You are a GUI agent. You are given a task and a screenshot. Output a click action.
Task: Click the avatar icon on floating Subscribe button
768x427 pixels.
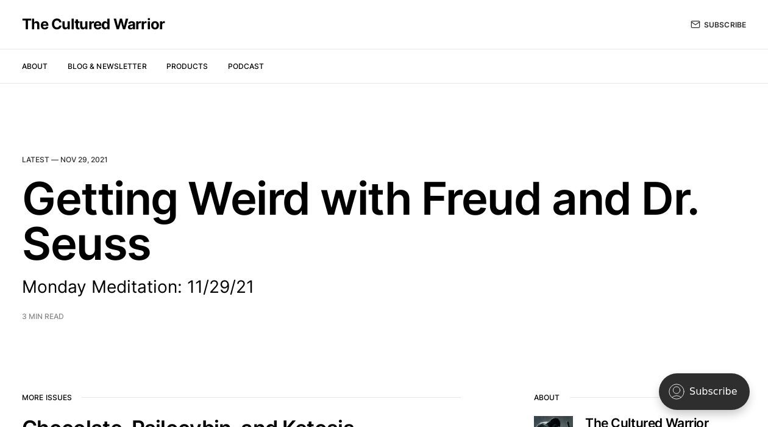pyautogui.click(x=676, y=392)
